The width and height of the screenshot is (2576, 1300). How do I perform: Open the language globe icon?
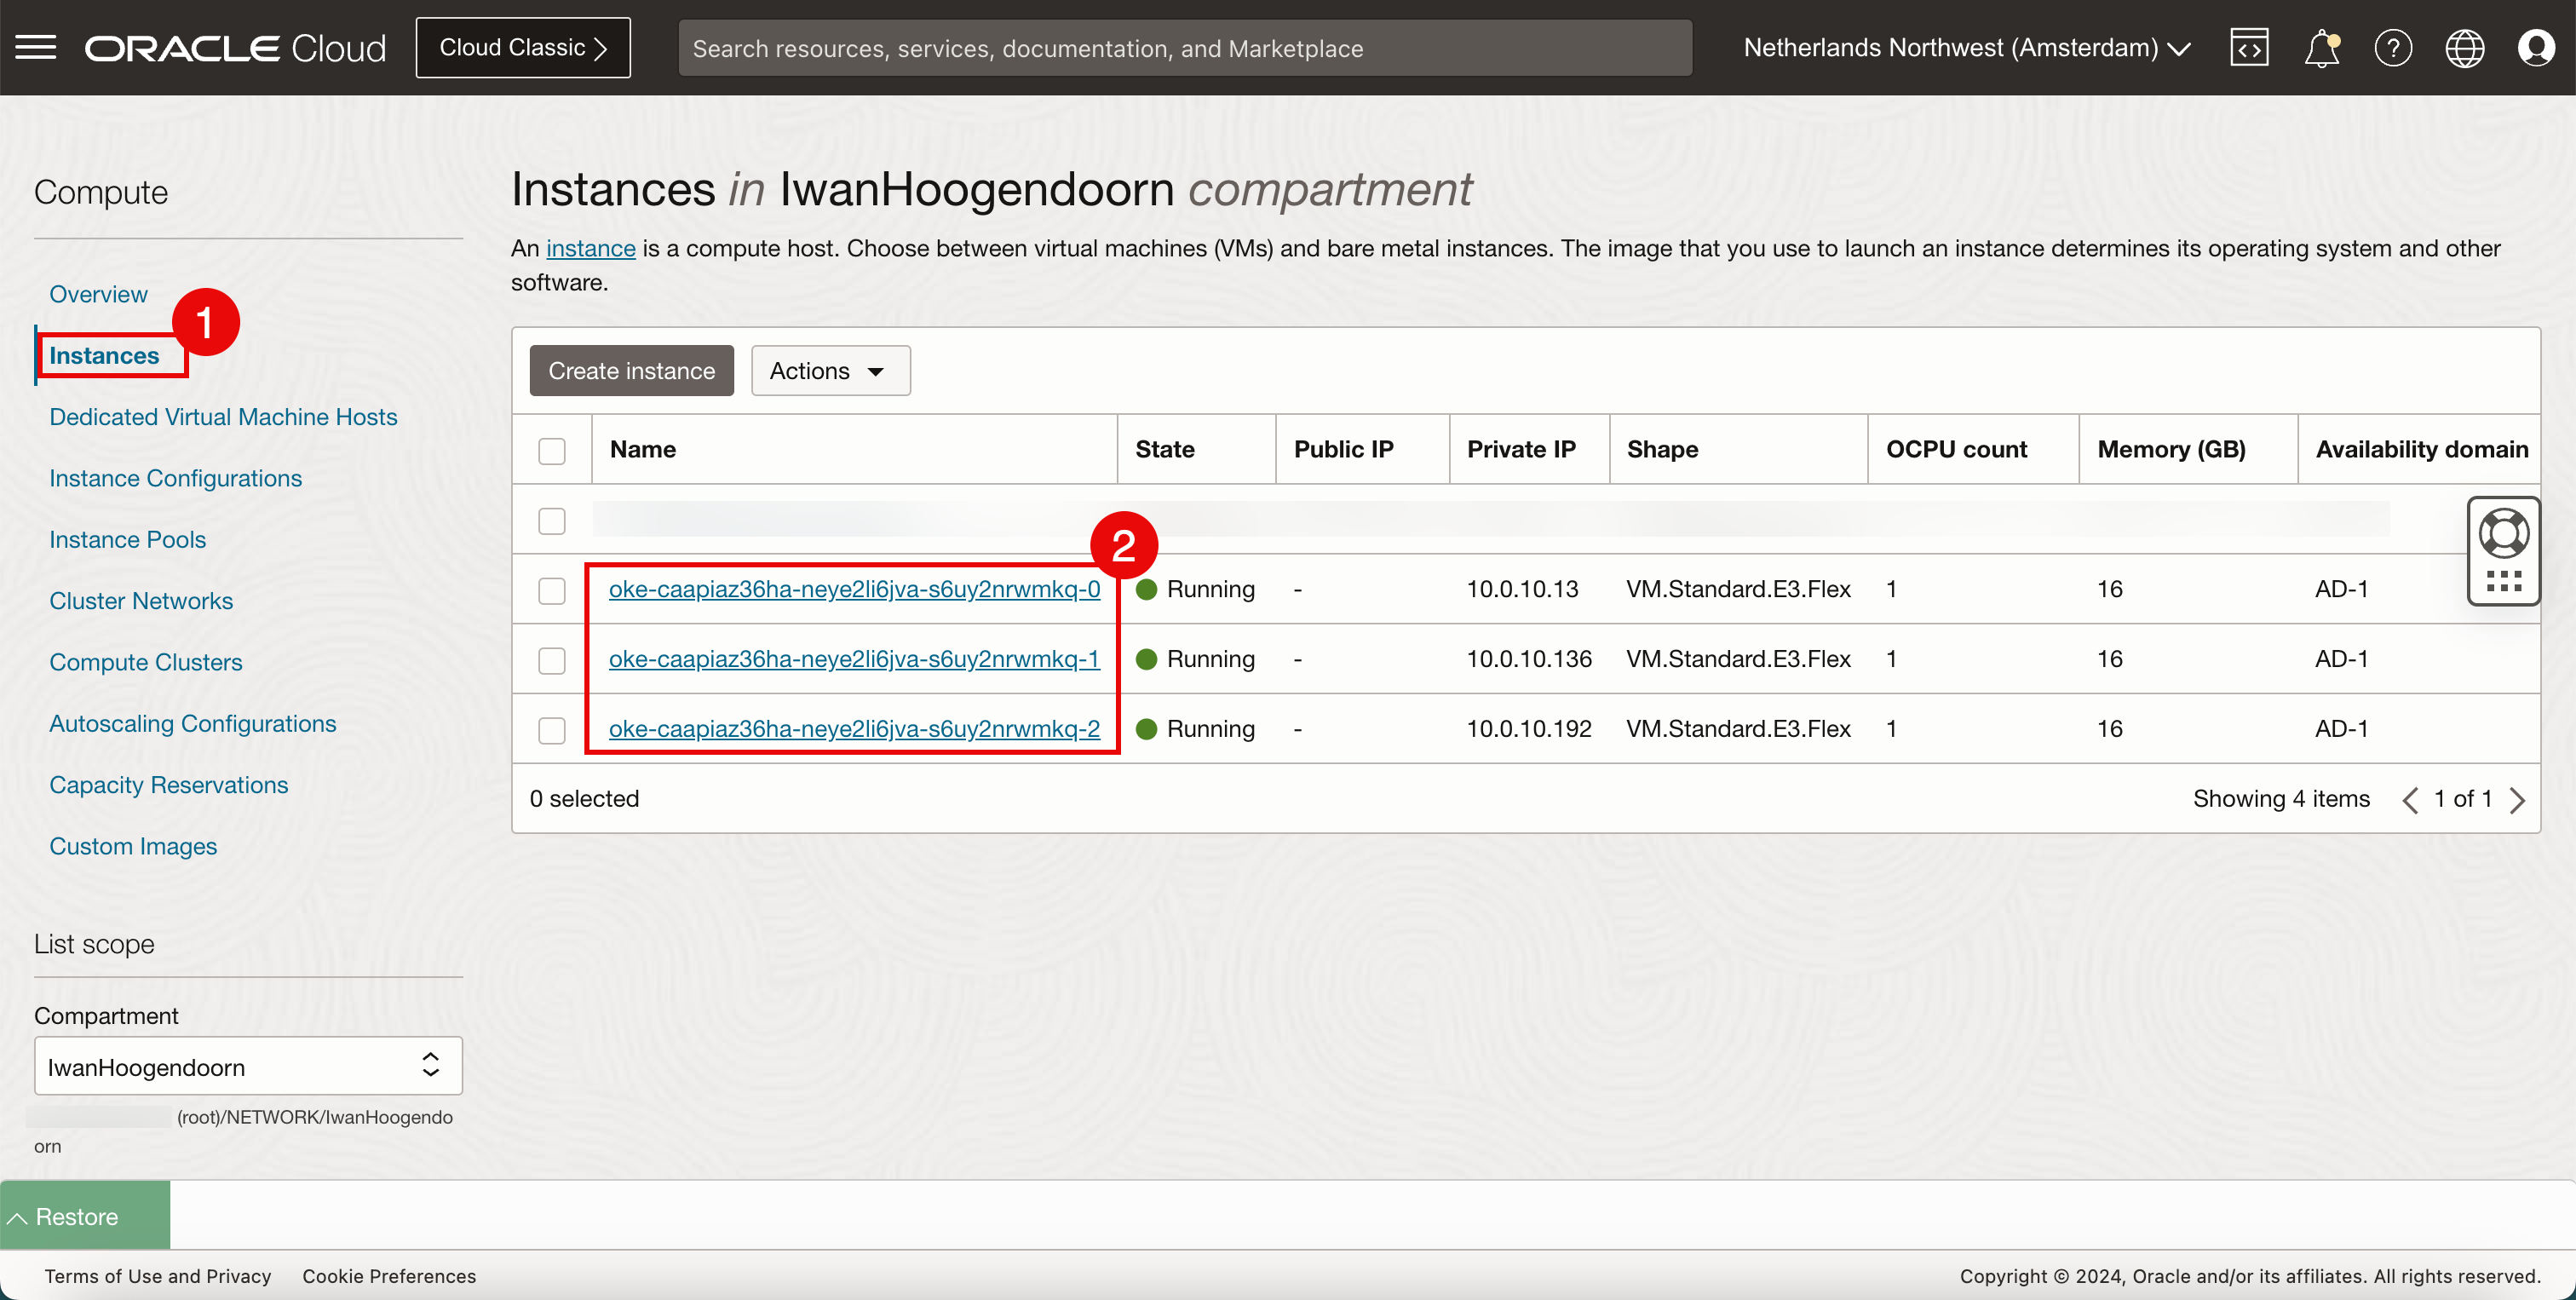(2464, 47)
